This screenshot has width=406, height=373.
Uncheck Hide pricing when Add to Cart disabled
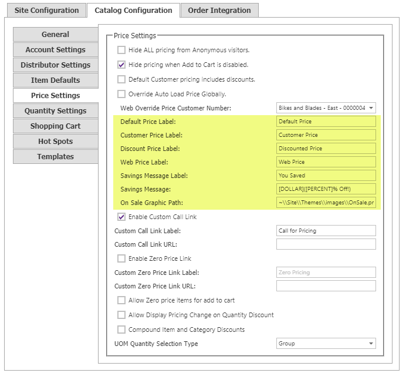click(x=121, y=65)
